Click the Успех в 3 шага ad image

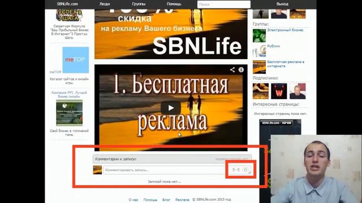tap(69, 15)
